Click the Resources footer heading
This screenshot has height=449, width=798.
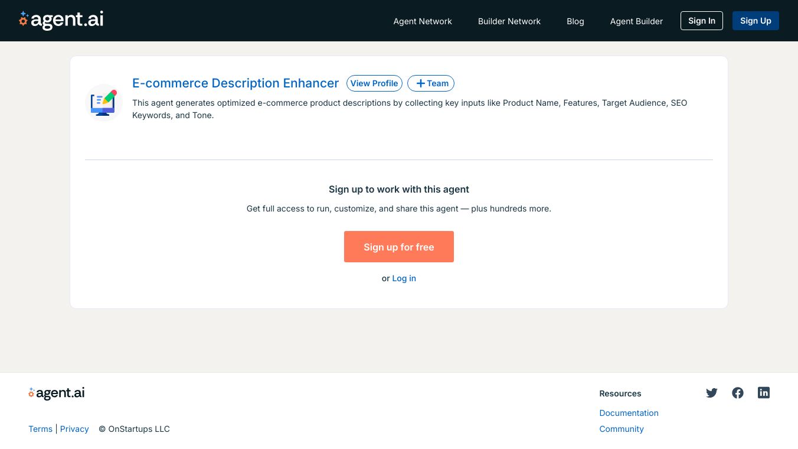point(620,393)
